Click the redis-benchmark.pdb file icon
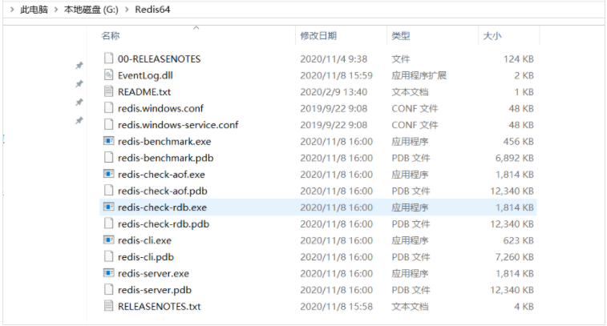The width and height of the screenshot is (607, 326). click(109, 157)
